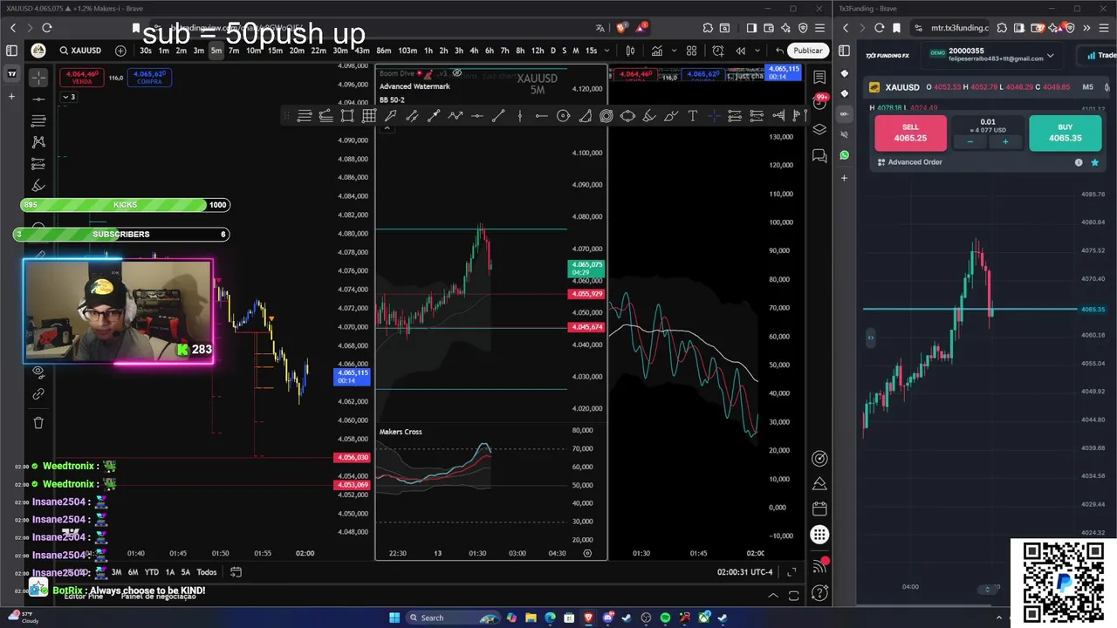
Task: Decrease lot size with minus button
Action: [970, 142]
